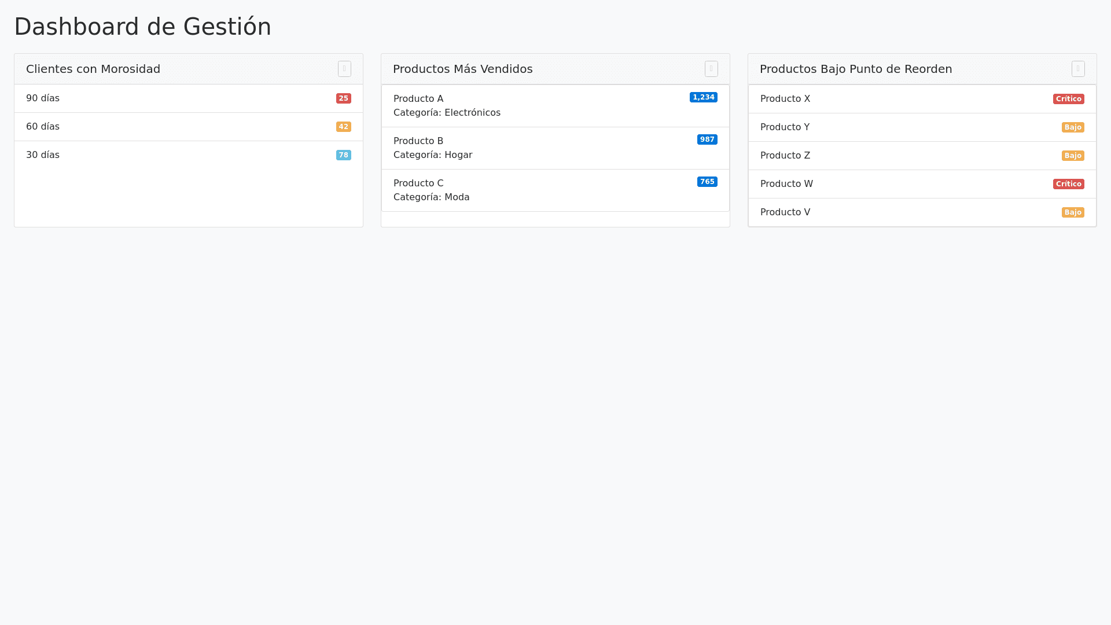Click the 765 sales badge on Producto C

[707, 182]
